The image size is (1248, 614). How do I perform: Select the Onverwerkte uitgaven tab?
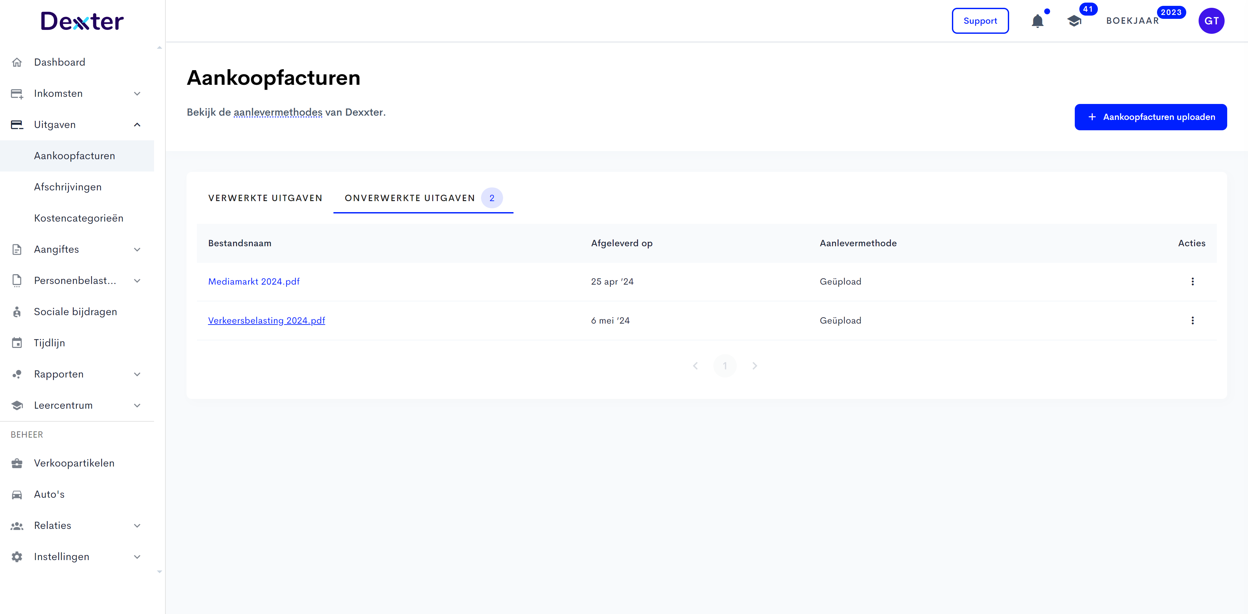click(x=423, y=198)
